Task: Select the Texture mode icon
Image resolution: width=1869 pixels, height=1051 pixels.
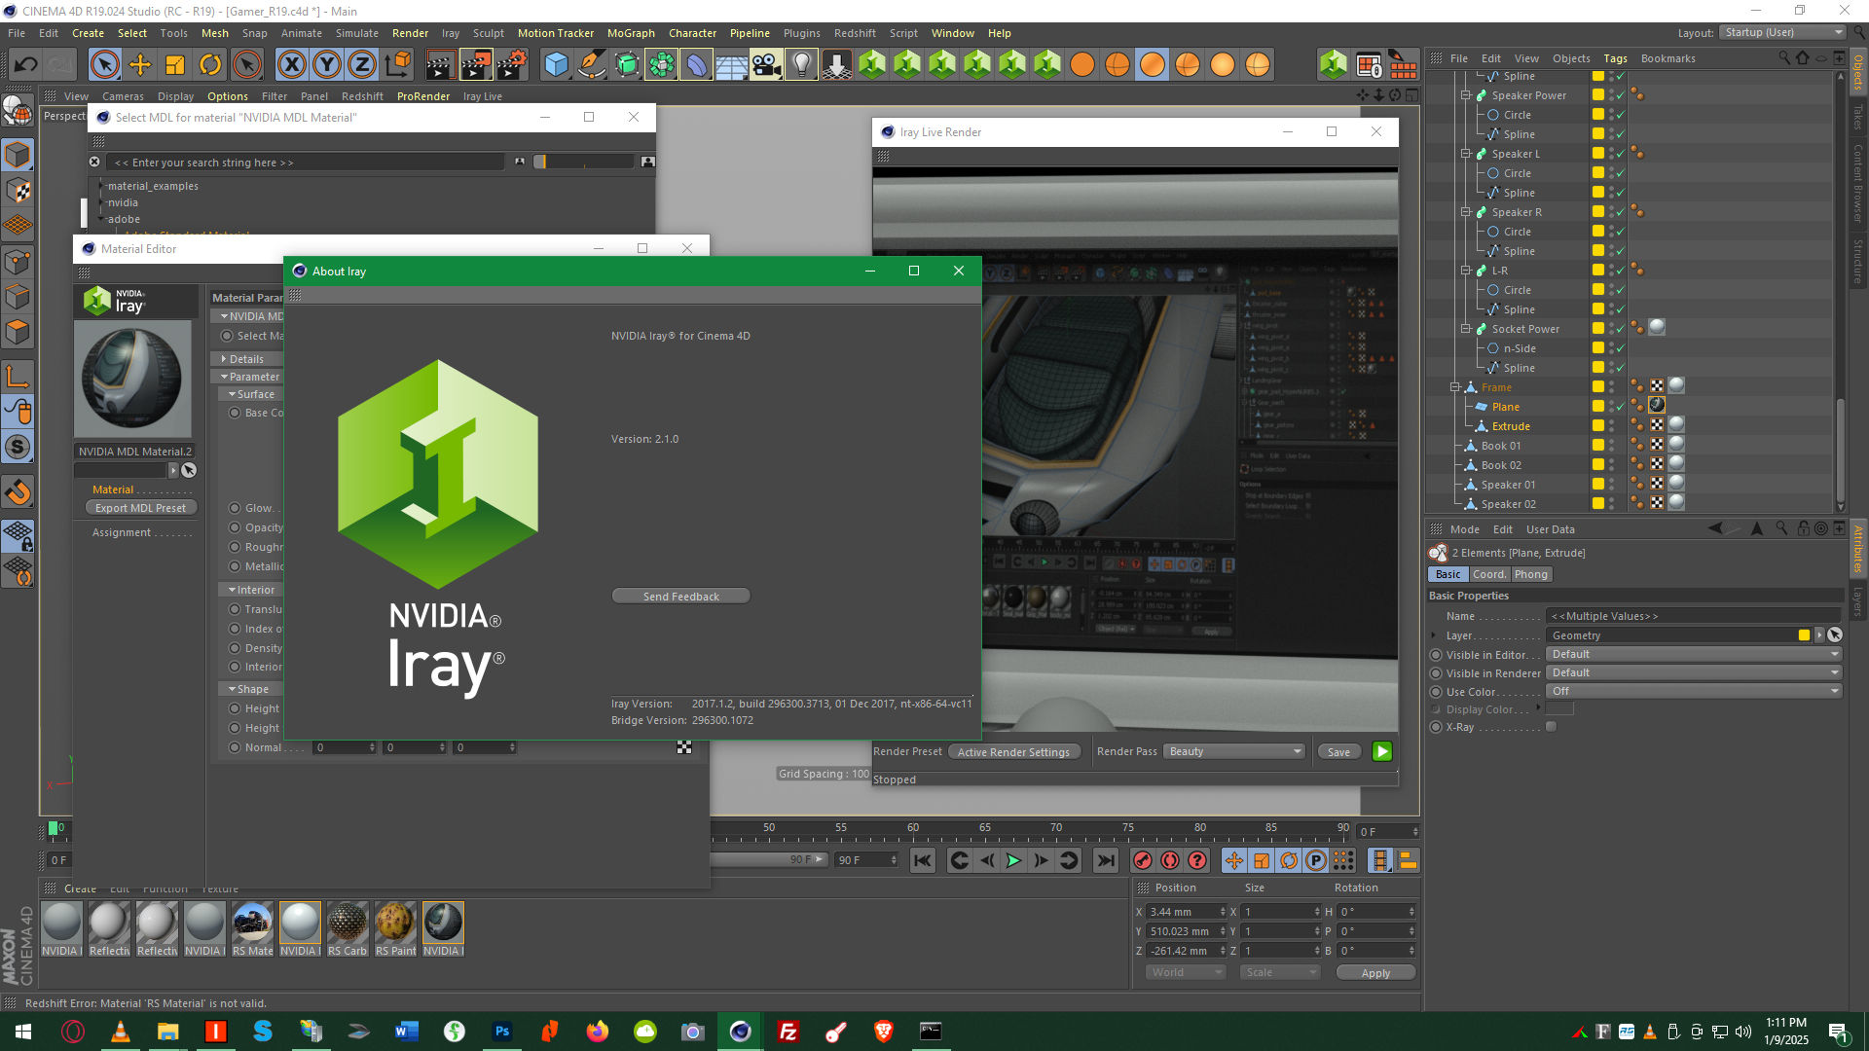Action: (x=18, y=190)
